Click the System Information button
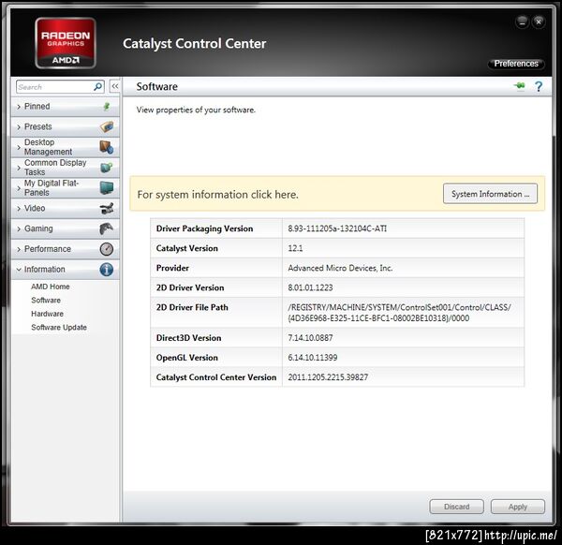 490,194
